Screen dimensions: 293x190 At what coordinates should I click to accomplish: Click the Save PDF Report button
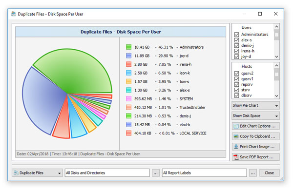(255, 157)
